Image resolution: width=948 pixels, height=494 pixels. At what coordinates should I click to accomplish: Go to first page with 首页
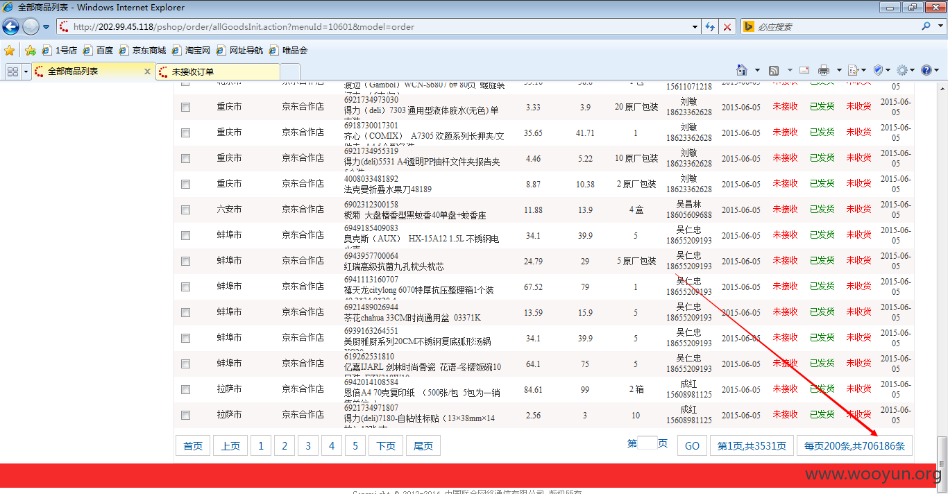pyautogui.click(x=193, y=446)
